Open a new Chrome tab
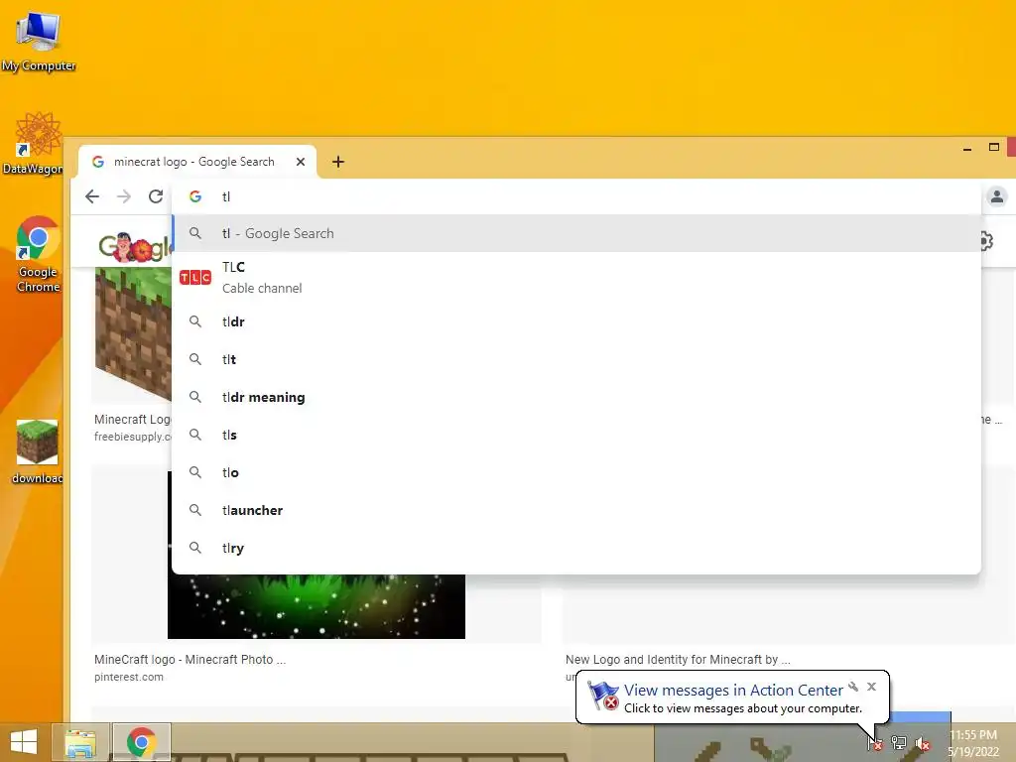The width and height of the screenshot is (1016, 762). (337, 162)
